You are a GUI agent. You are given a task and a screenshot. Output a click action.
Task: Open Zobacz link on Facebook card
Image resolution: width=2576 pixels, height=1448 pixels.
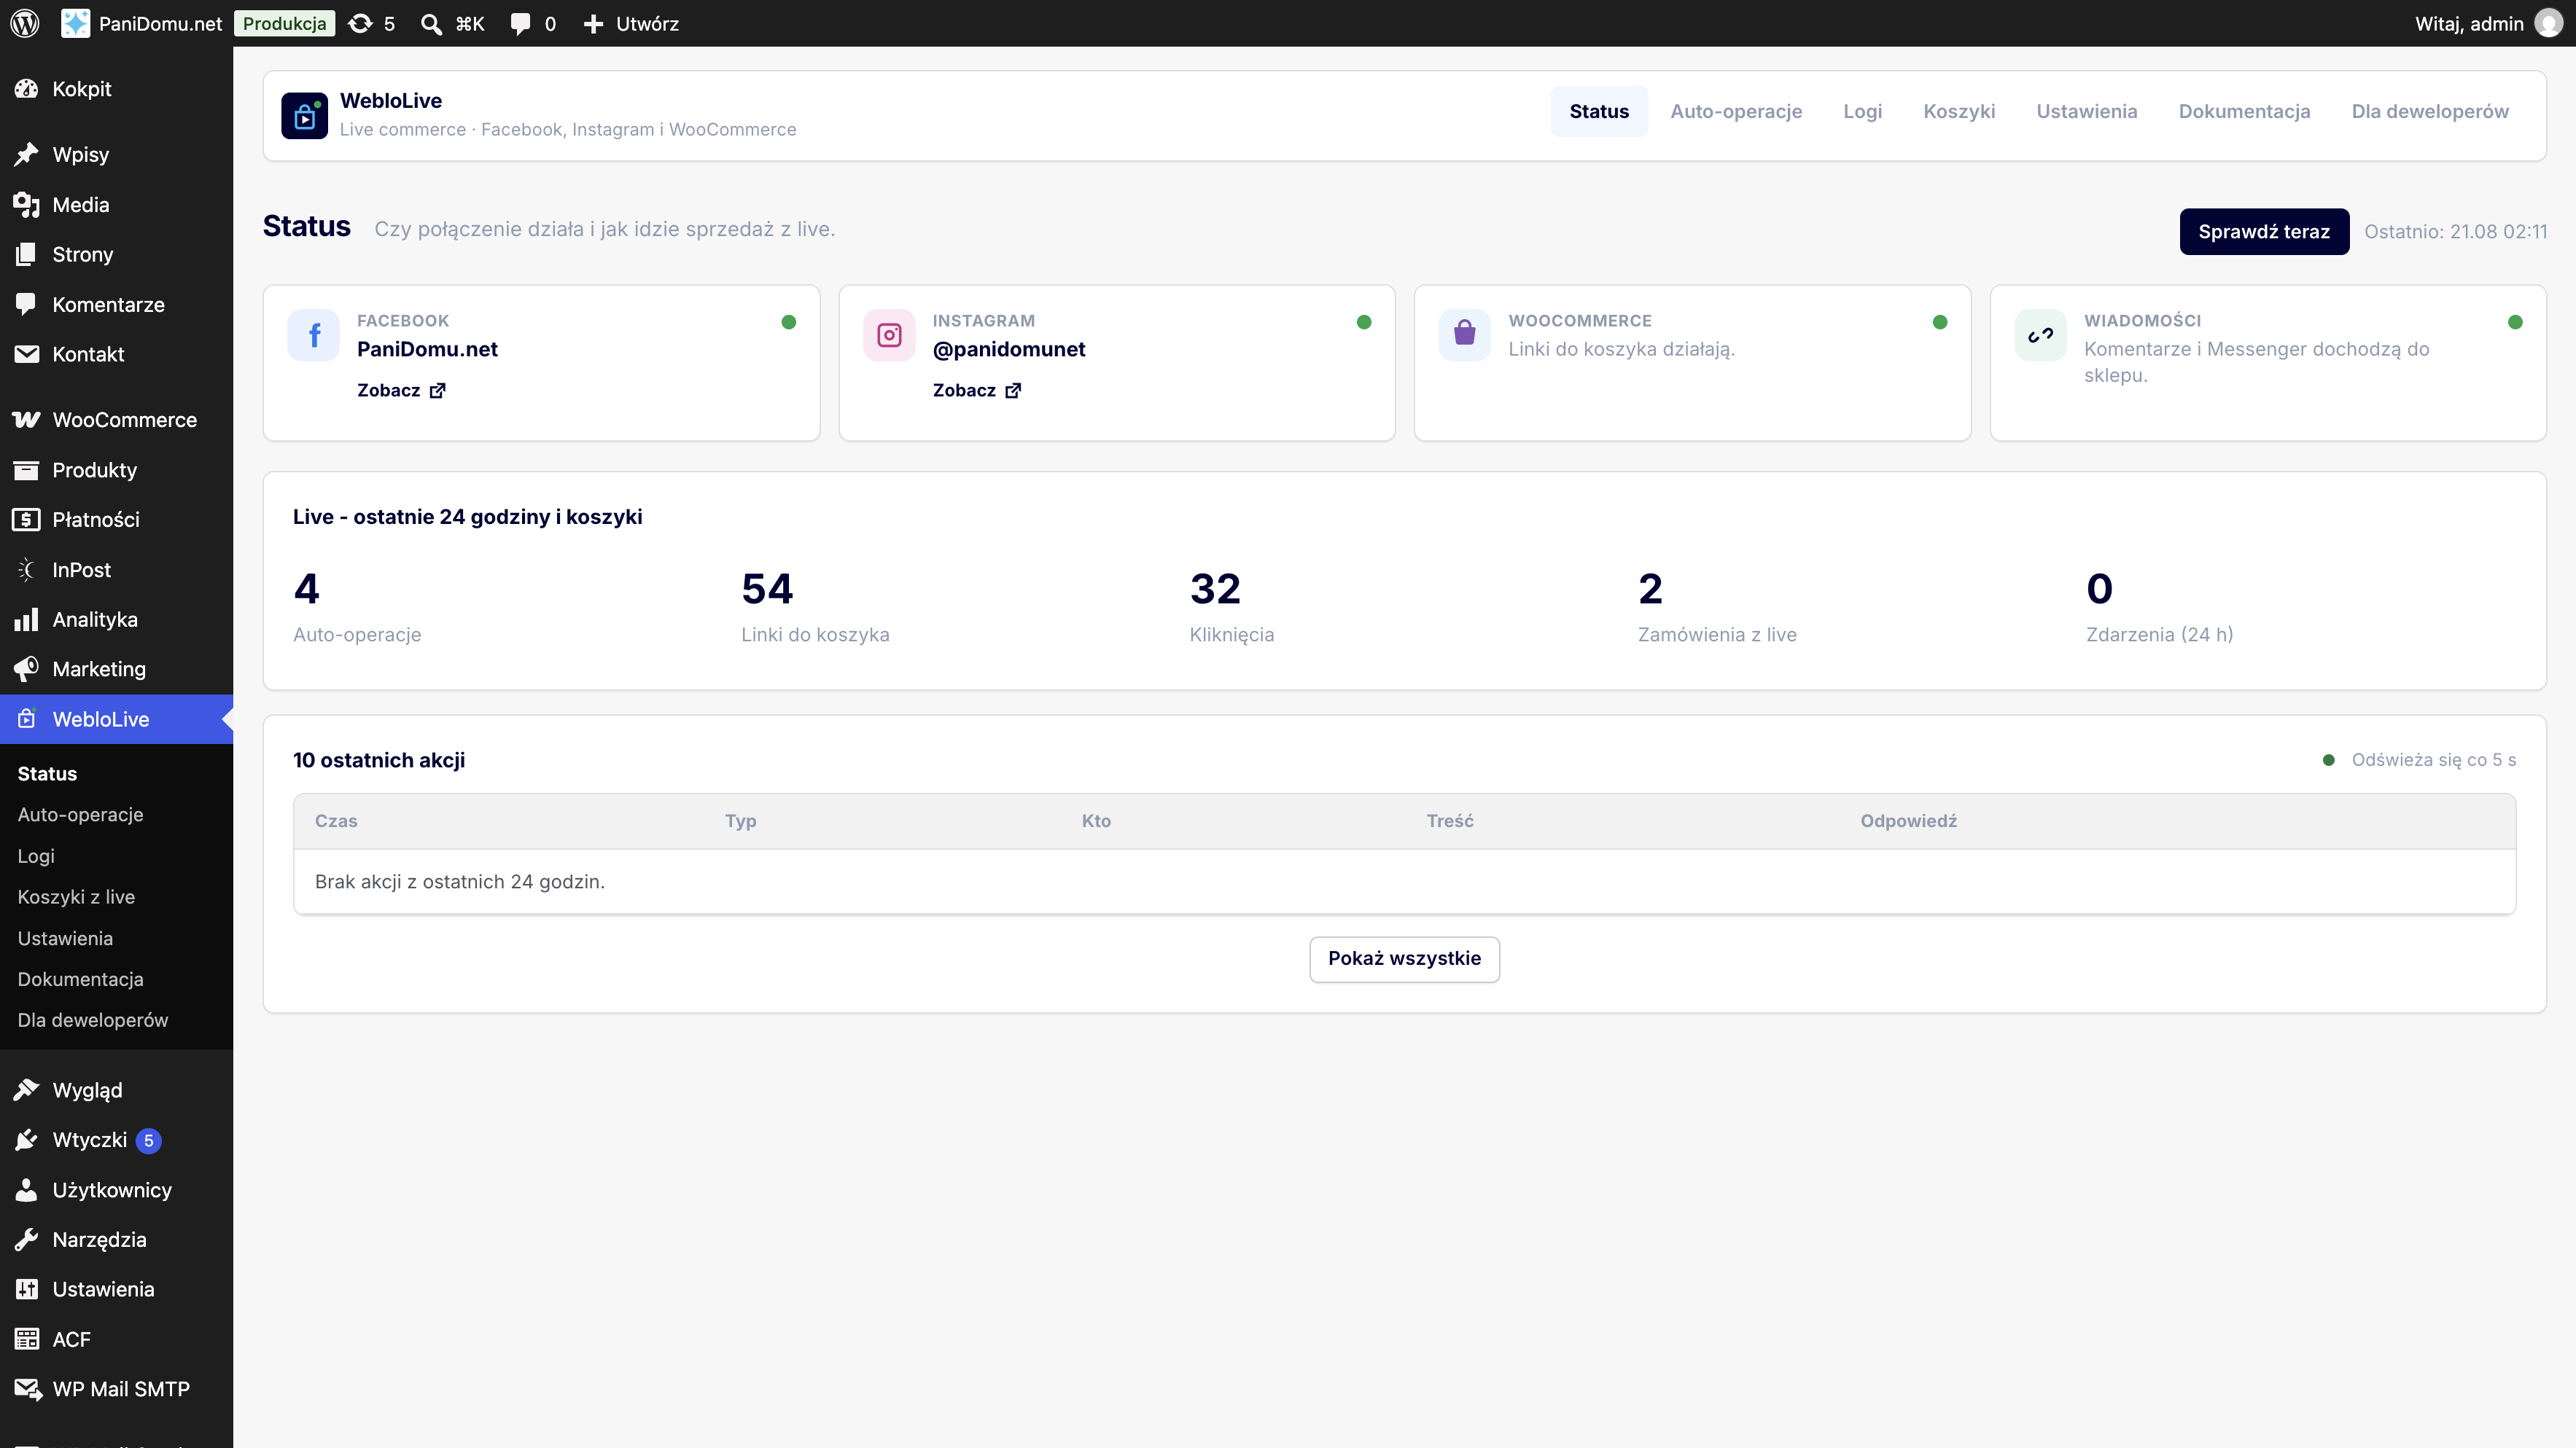(x=401, y=391)
